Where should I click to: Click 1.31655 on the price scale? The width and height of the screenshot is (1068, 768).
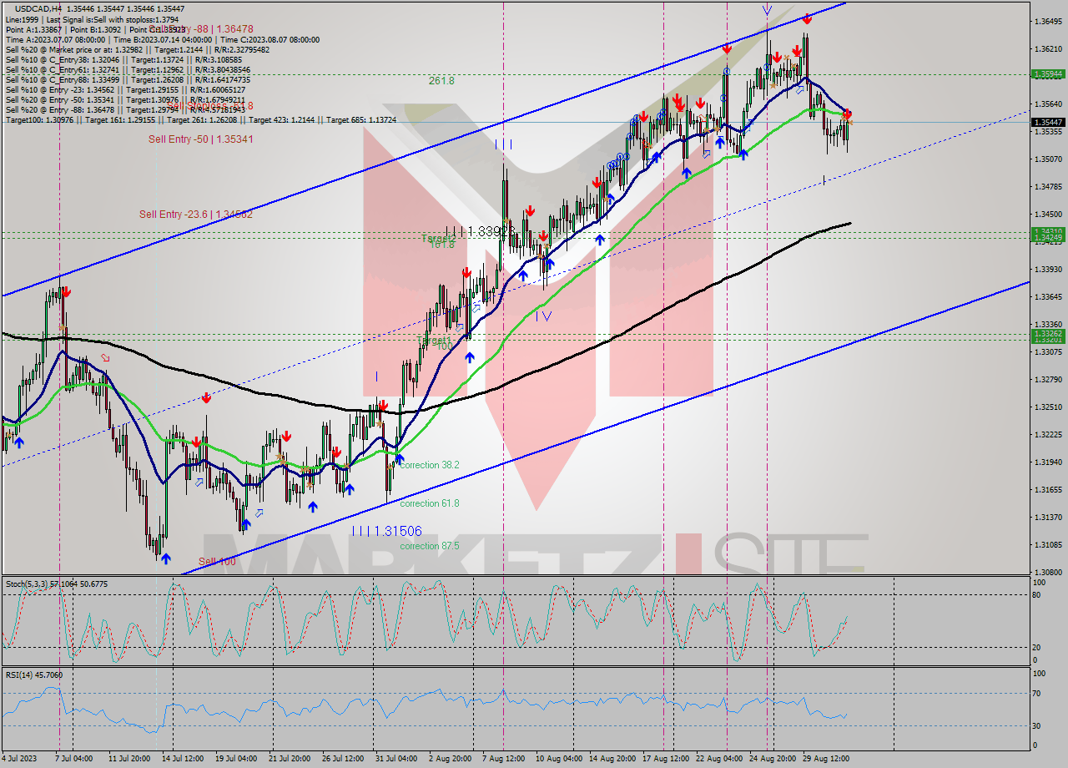tap(1050, 489)
